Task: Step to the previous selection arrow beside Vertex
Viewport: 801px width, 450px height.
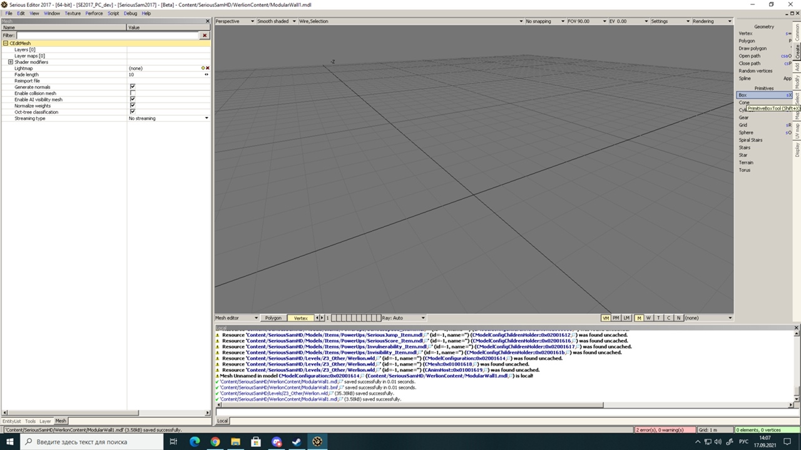Action: point(317,318)
